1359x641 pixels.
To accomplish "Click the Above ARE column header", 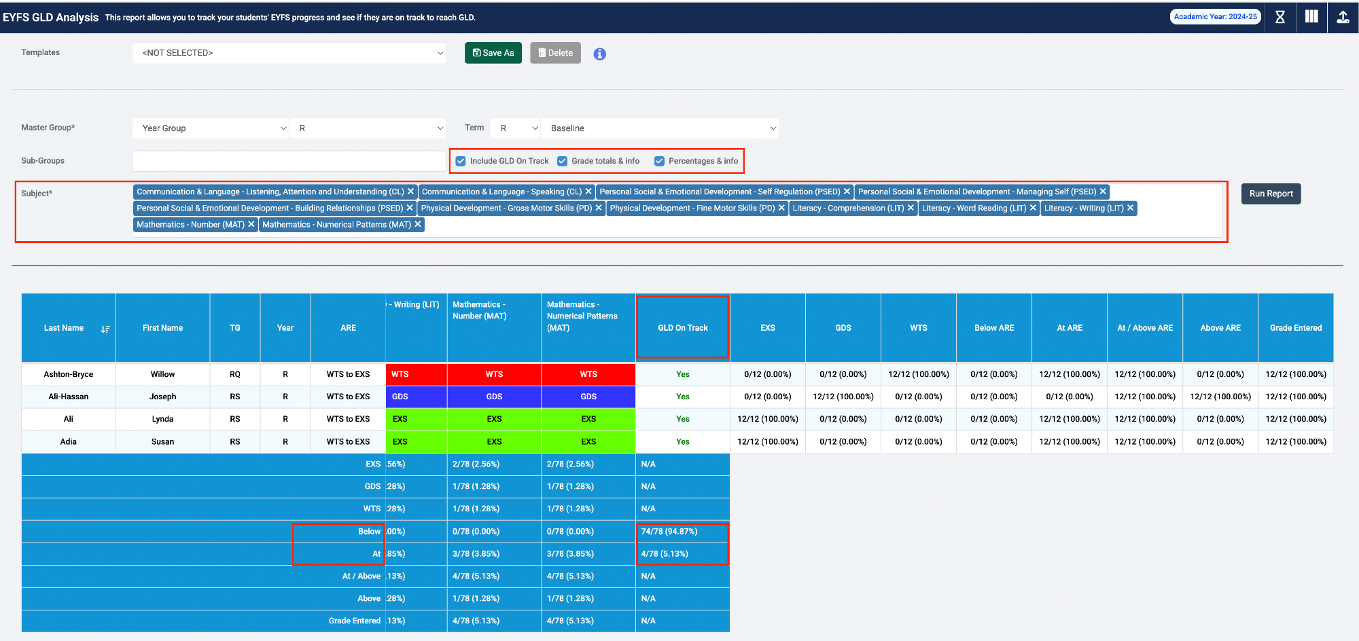I will [x=1220, y=328].
